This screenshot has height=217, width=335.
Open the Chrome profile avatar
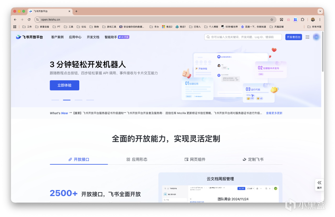(313, 20)
